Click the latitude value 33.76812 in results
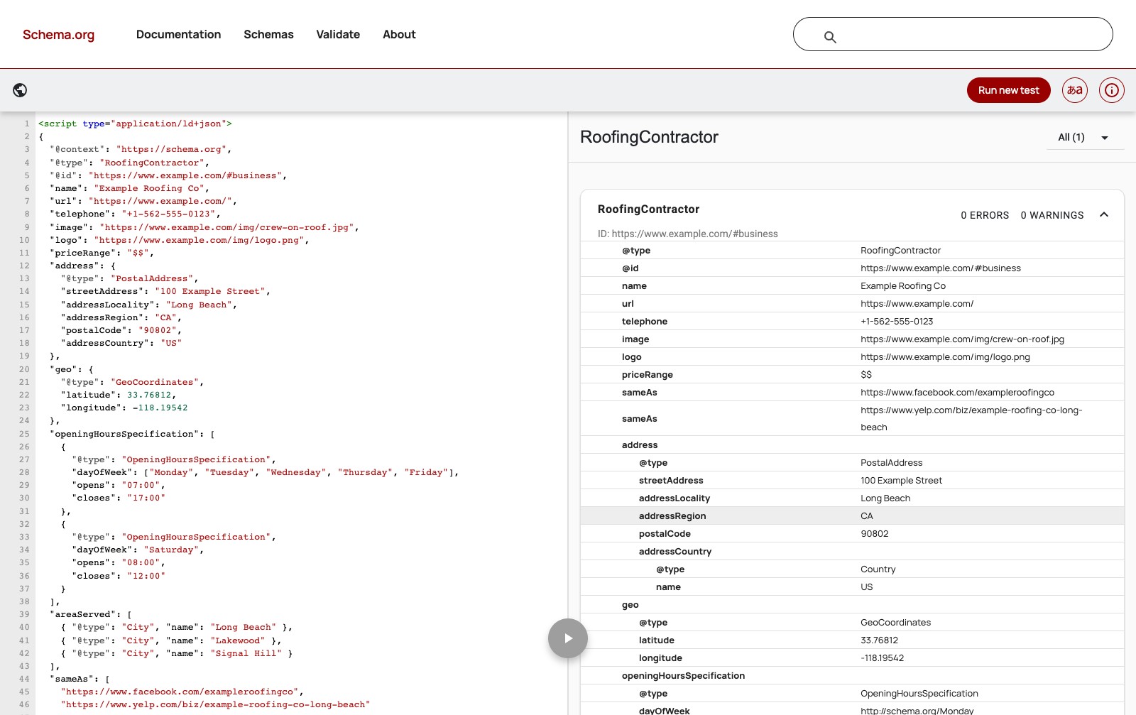Screen dimensions: 1136x715 pos(879,640)
